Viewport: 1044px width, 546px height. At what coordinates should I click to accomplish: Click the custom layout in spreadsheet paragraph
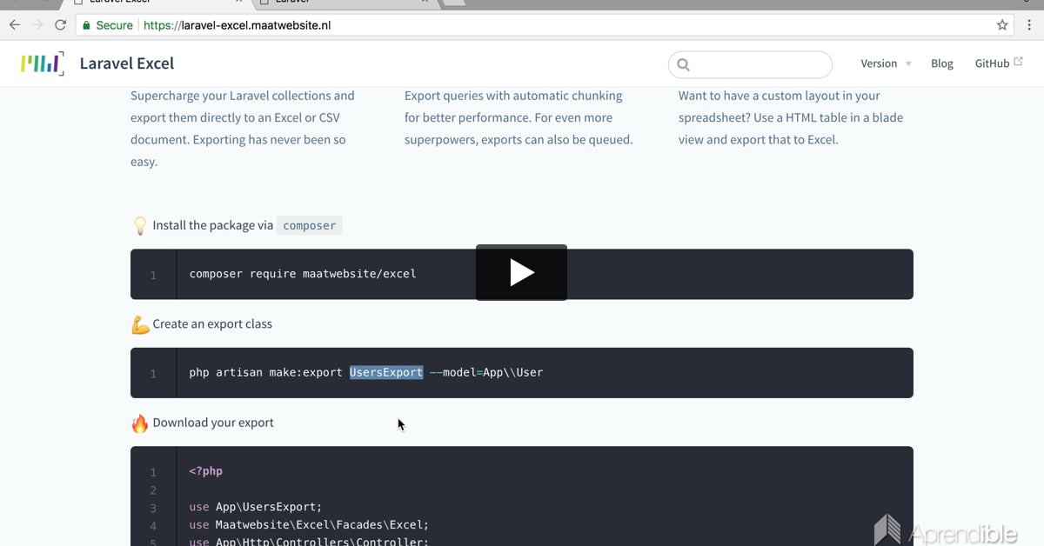click(791, 117)
